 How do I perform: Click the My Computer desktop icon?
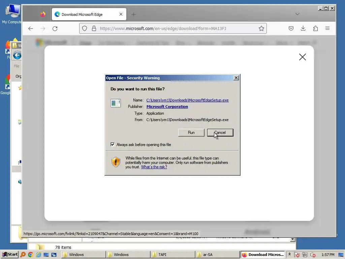12,14
